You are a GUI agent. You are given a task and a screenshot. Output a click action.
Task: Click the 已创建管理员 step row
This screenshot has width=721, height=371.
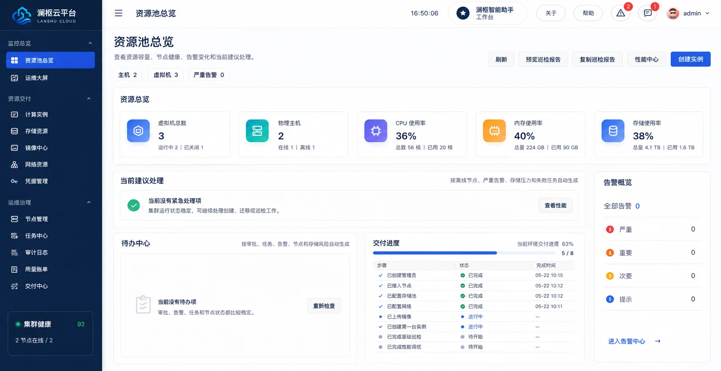pyautogui.click(x=473, y=275)
